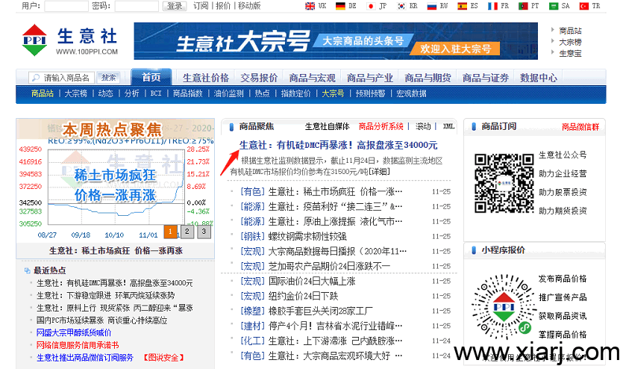Open 国际油价24日大幅上涨 news item
Viewport: 623px width, 369px height.
point(312,281)
